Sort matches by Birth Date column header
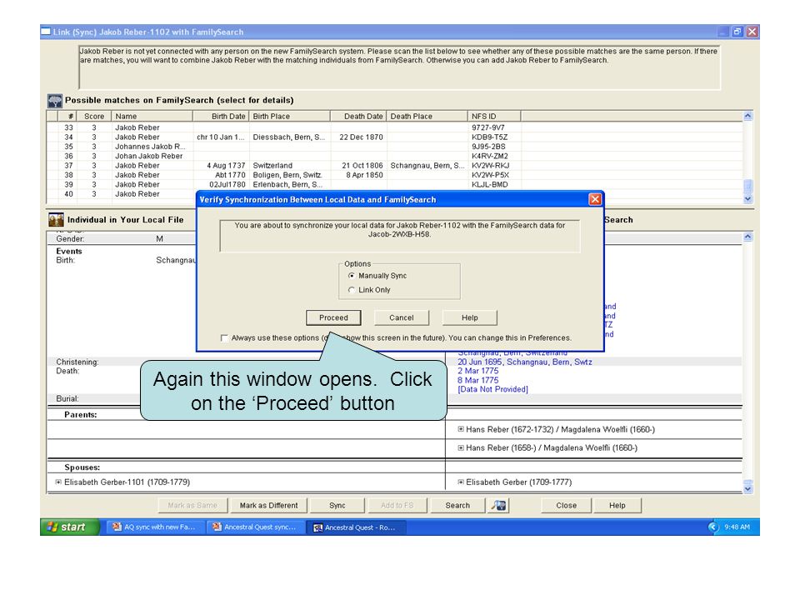The image size is (800, 600). pos(221,117)
